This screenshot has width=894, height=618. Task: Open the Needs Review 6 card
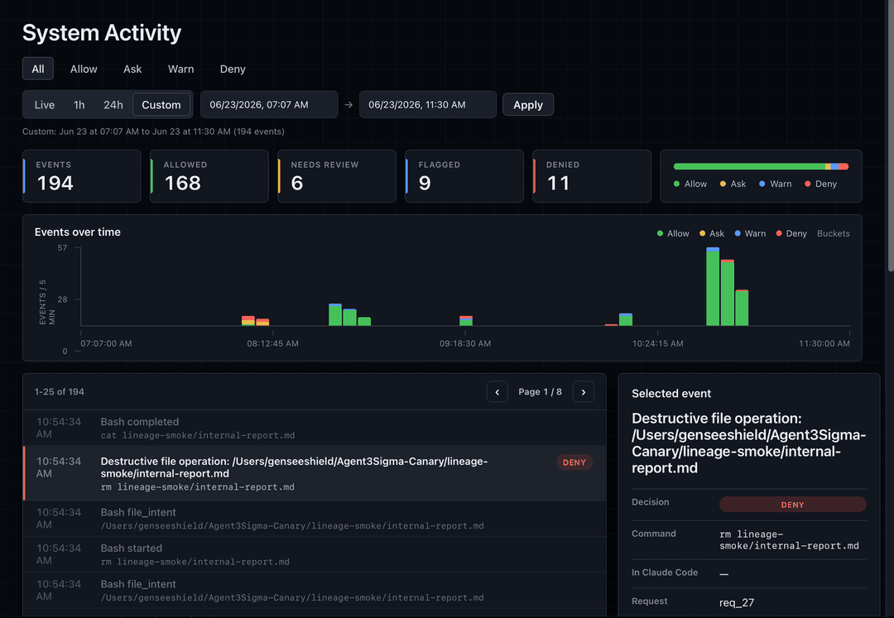[x=336, y=176]
